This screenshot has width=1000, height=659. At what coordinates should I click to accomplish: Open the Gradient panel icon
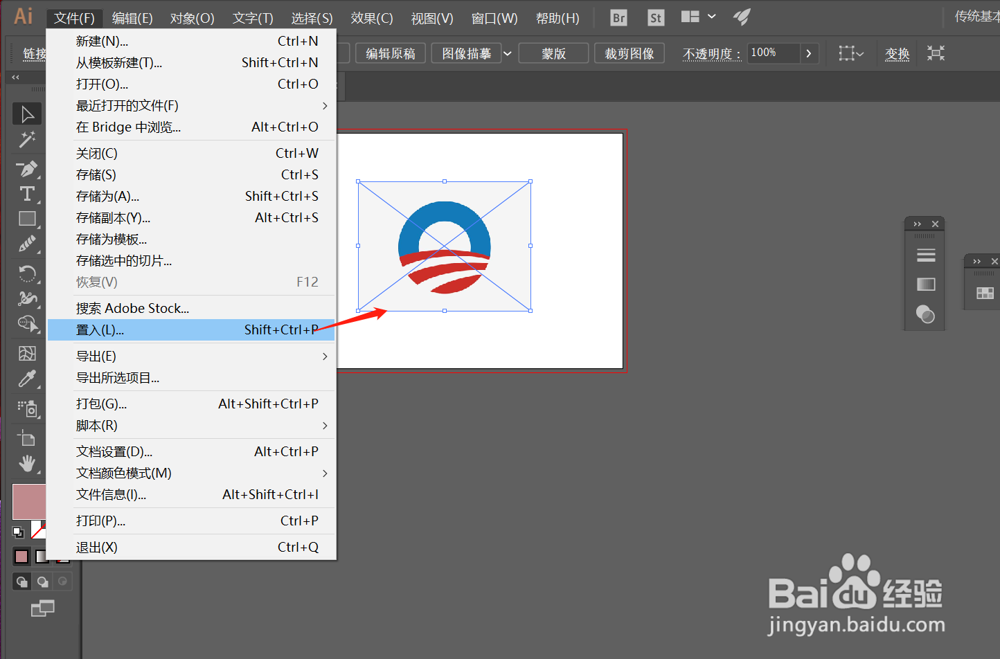926,285
